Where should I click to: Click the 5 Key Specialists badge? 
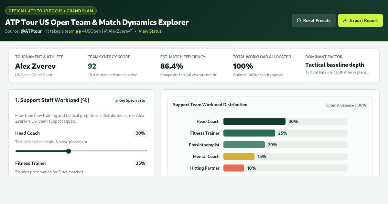click(x=130, y=100)
